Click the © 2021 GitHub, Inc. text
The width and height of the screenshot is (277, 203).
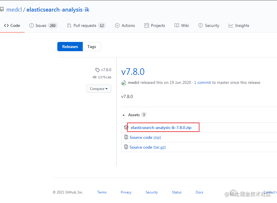coord(68,192)
